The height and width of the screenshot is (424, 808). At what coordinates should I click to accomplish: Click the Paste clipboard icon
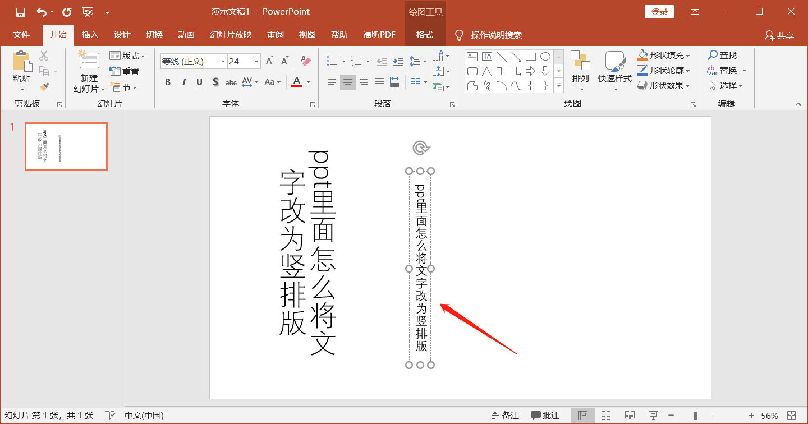point(21,61)
